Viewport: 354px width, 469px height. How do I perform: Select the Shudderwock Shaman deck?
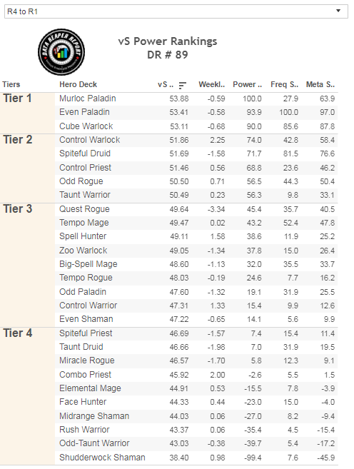[102, 458]
